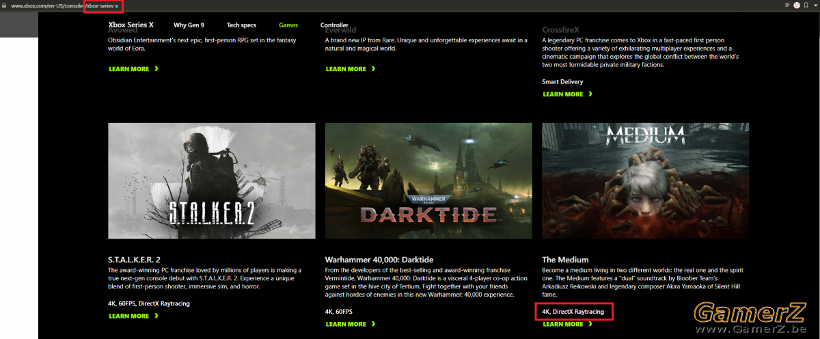Viewport: 820px width, 339px height.
Task: Expand the address bar dropdown arrow
Action: tap(815, 5)
